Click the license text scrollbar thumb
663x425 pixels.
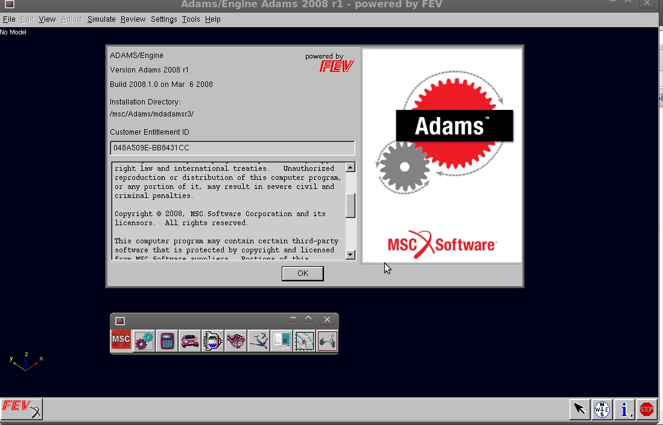(x=350, y=206)
